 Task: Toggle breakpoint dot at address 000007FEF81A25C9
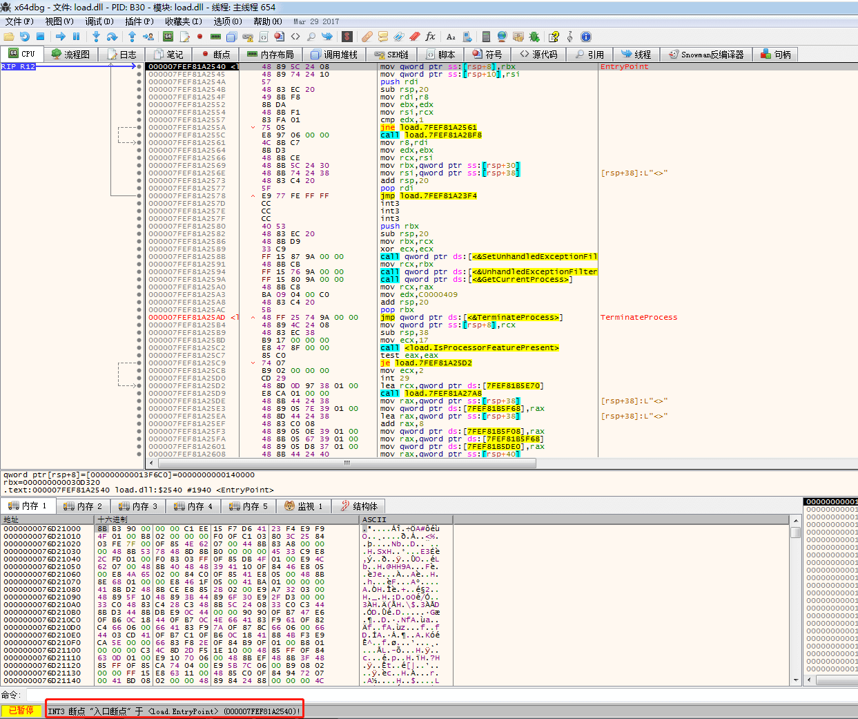click(139, 363)
